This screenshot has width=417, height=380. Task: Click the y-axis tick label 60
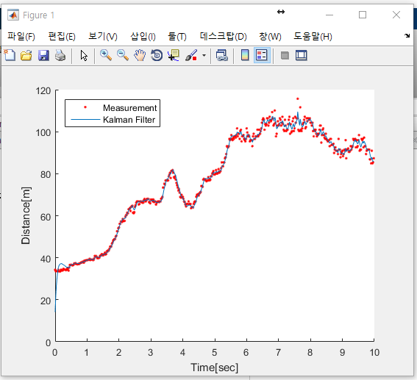pos(46,217)
